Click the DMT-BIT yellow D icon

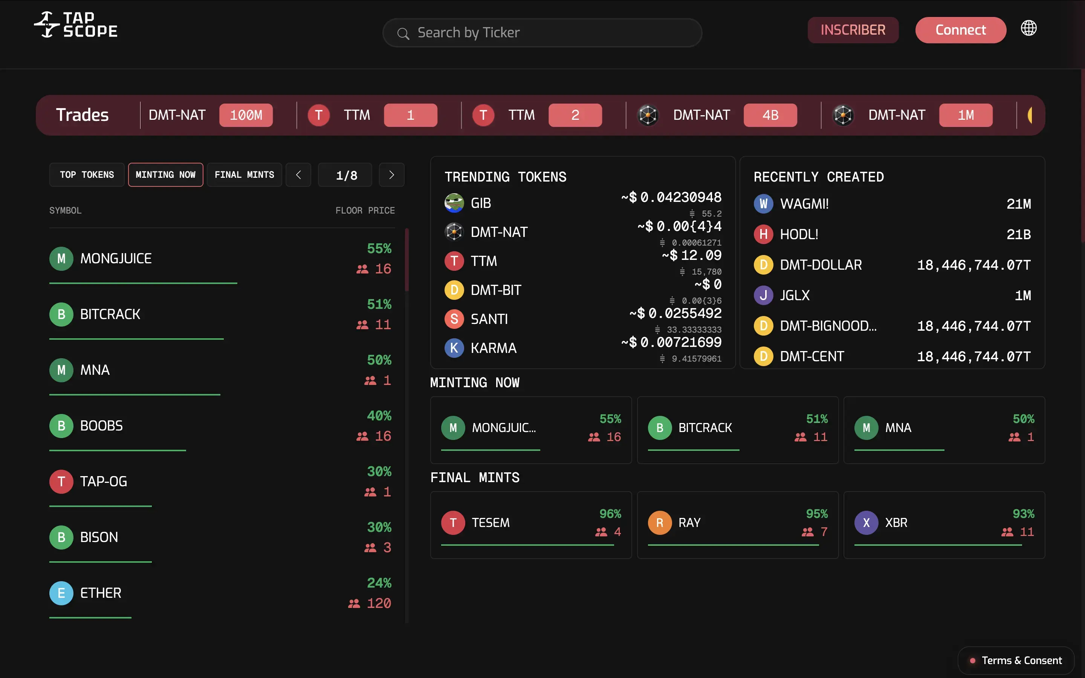pyautogui.click(x=454, y=290)
